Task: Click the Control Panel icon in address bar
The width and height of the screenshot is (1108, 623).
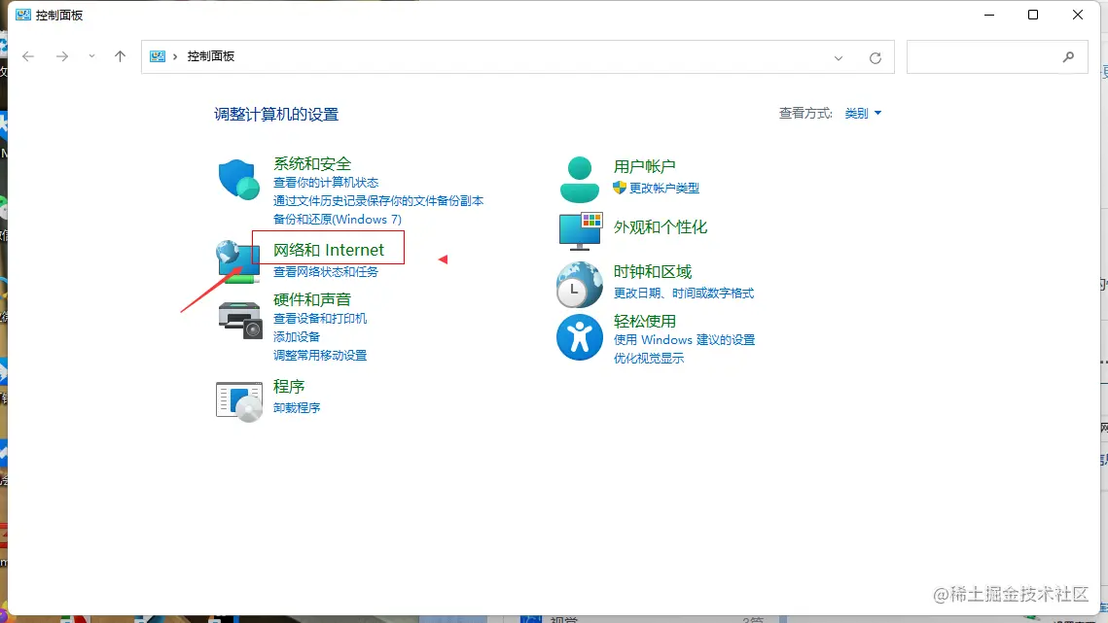Action: (158, 56)
